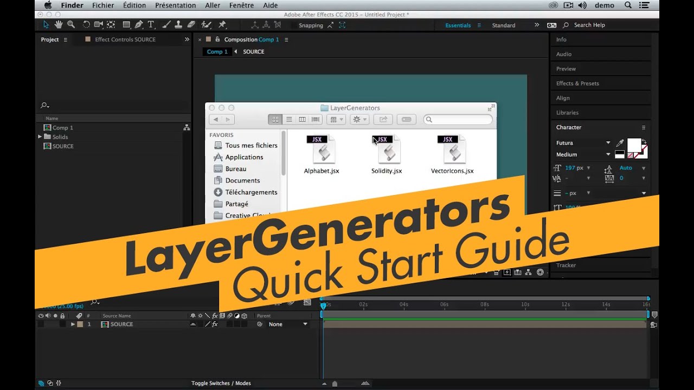Select the Hand tool
Screen dimensions: 694x390
[x=58, y=24]
